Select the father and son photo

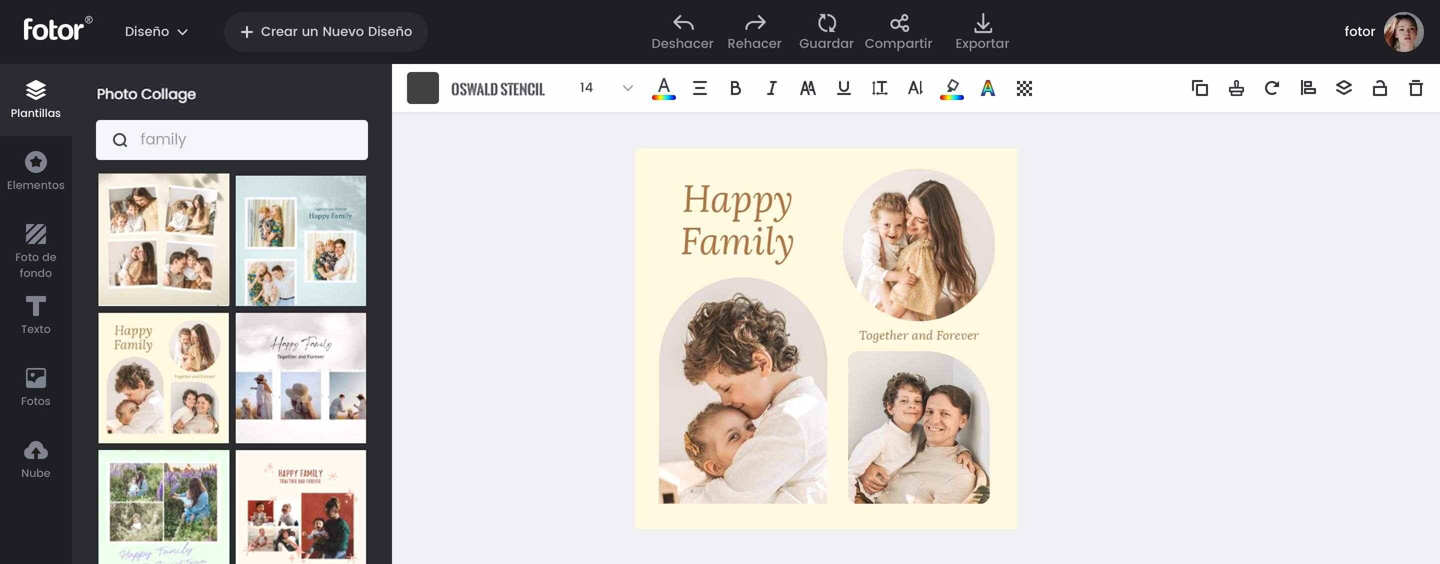[918, 427]
